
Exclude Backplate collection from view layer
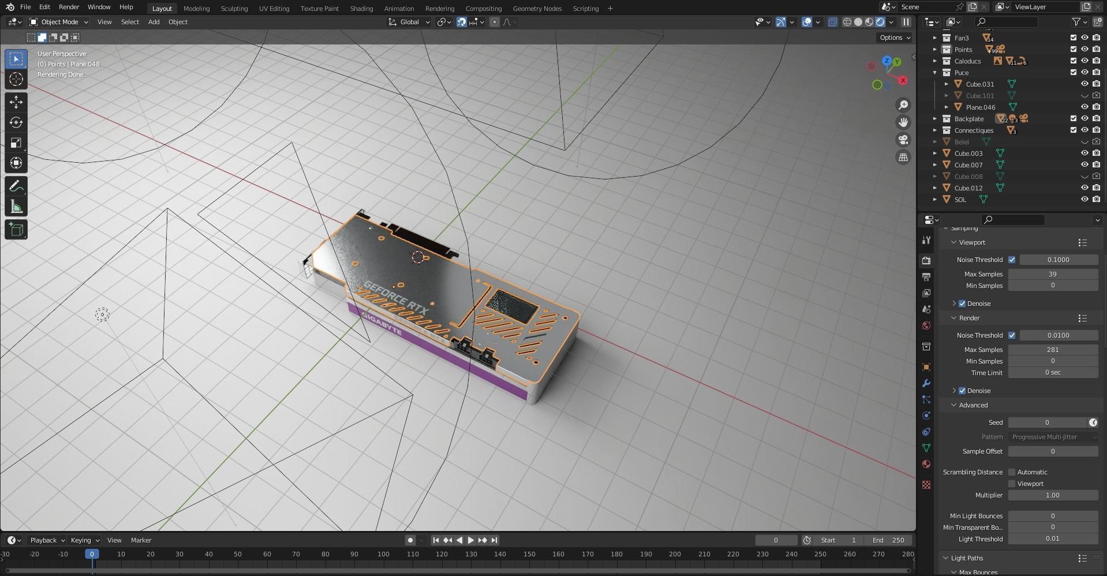coord(1074,119)
